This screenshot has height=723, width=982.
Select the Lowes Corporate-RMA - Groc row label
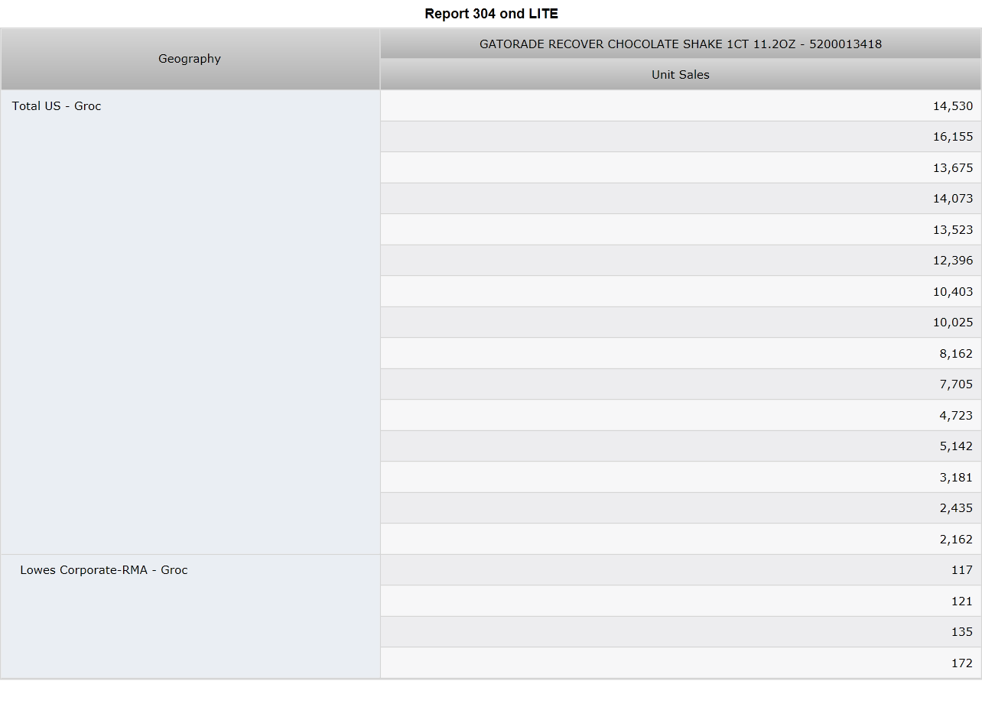point(190,617)
